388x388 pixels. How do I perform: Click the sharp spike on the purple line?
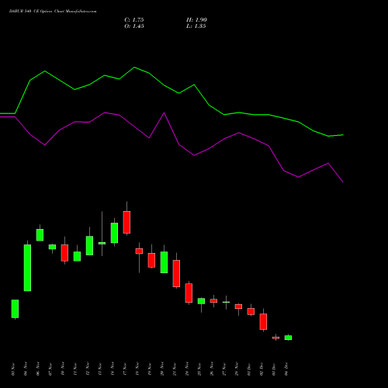pyautogui.click(x=164, y=113)
